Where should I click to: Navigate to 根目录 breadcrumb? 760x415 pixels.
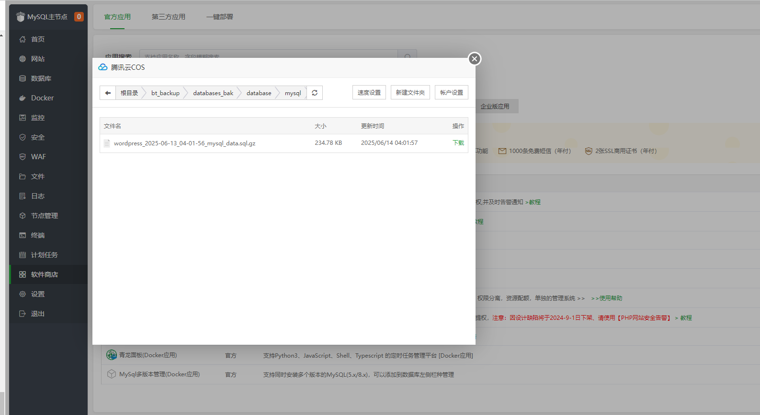(129, 93)
